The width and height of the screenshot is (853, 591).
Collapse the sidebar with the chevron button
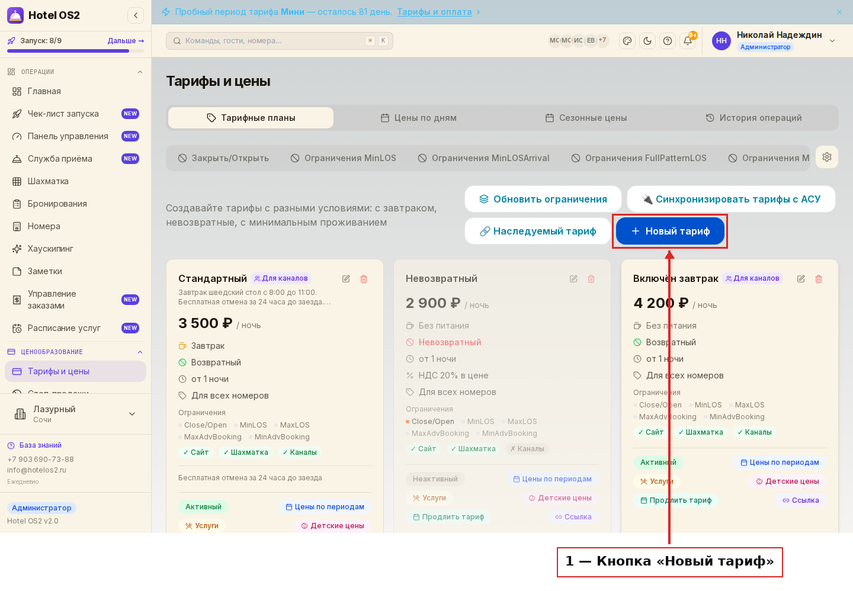point(136,15)
